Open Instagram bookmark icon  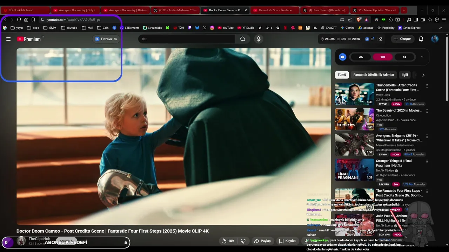coord(212,28)
